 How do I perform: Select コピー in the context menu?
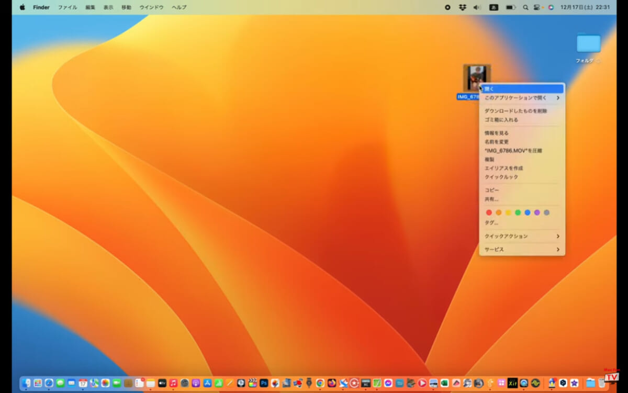point(522,190)
